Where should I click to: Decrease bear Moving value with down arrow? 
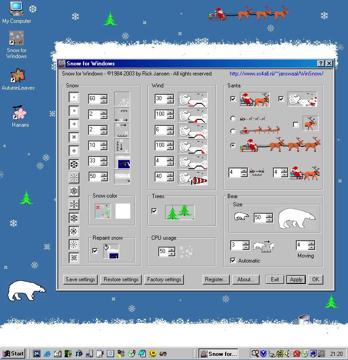coord(312,247)
